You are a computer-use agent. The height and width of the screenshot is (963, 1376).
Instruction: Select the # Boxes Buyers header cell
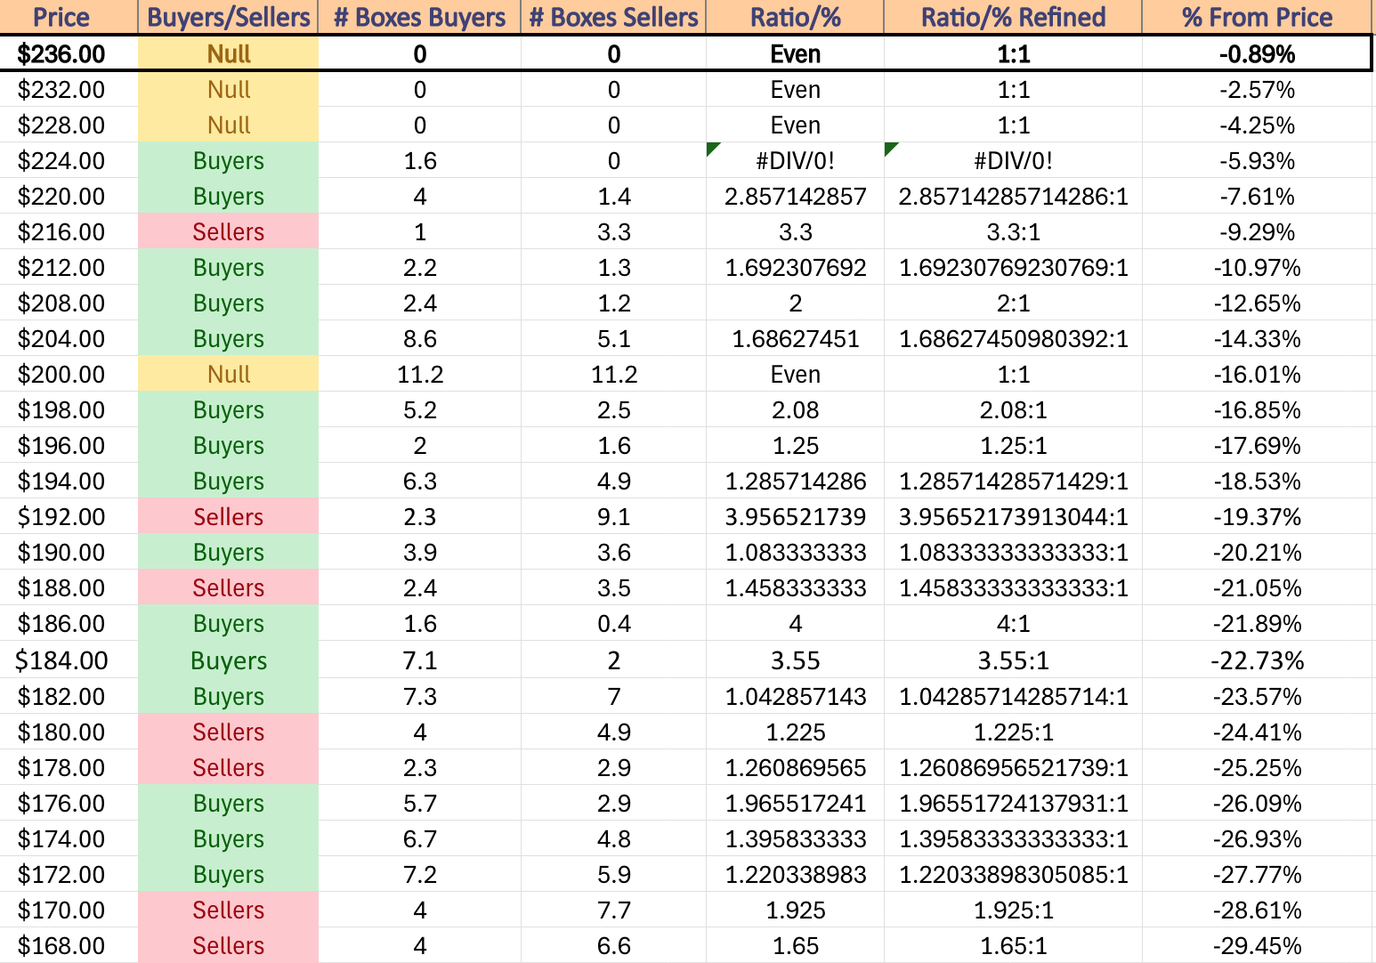(419, 17)
